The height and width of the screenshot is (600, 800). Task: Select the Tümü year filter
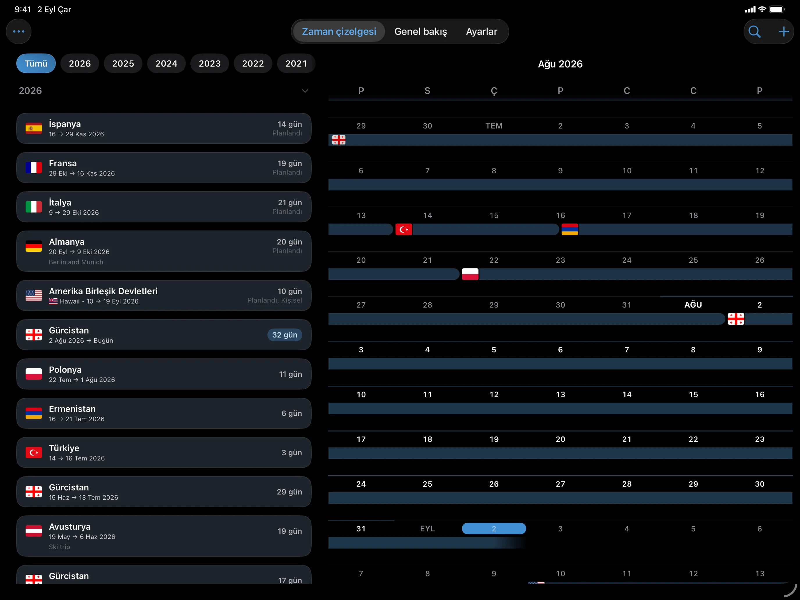(36, 64)
